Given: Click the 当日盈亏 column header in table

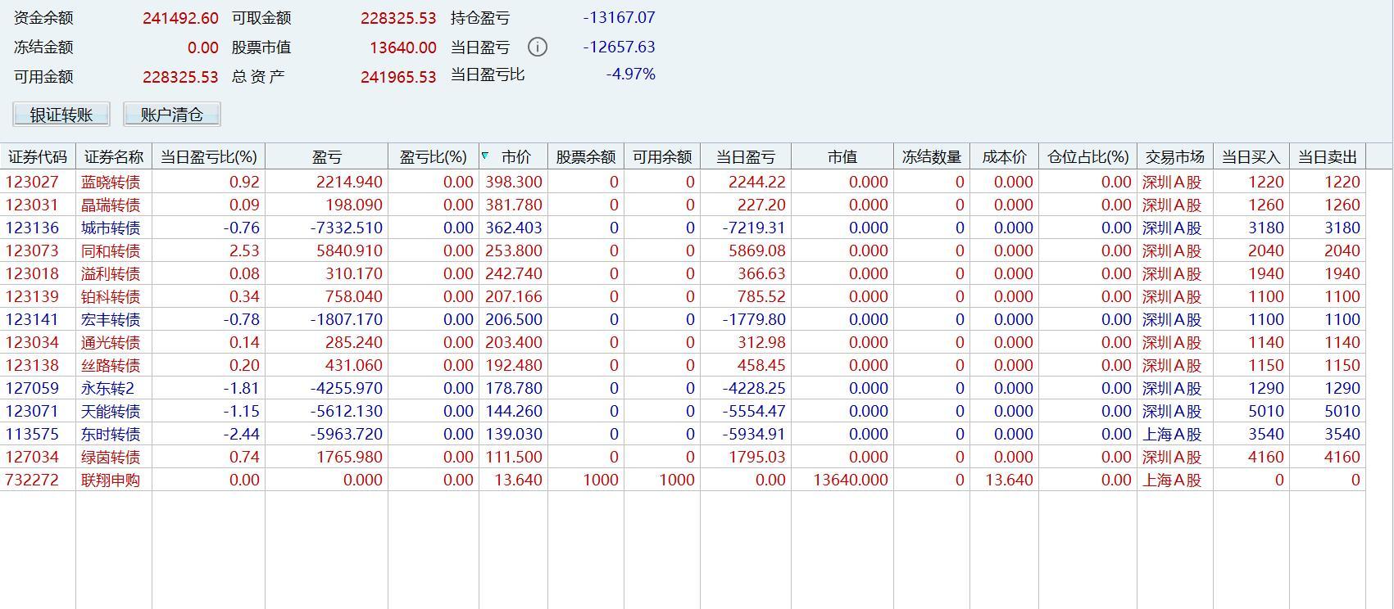Looking at the screenshot, I should tap(746, 156).
